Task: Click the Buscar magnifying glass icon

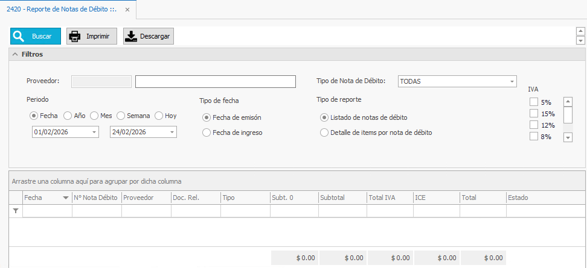Action: [19, 36]
